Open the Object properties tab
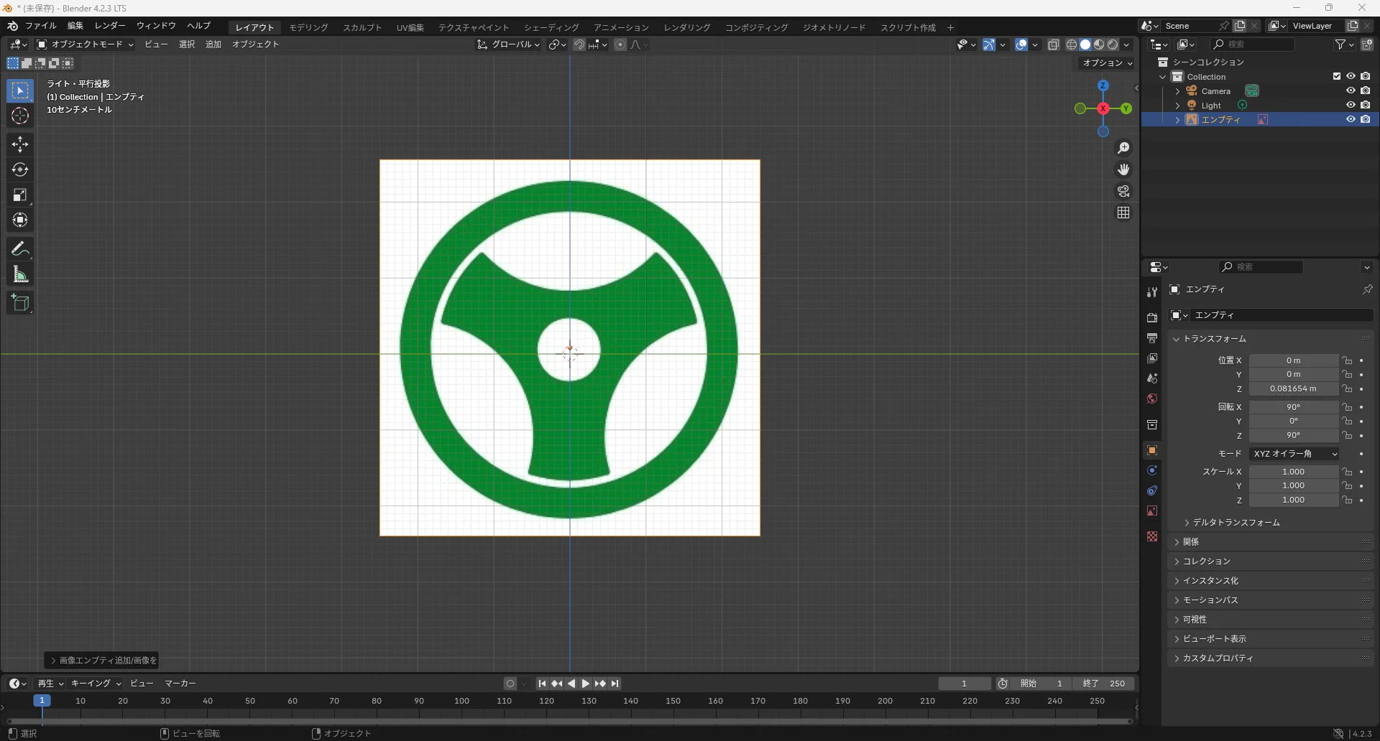The width and height of the screenshot is (1380, 741). click(x=1152, y=450)
